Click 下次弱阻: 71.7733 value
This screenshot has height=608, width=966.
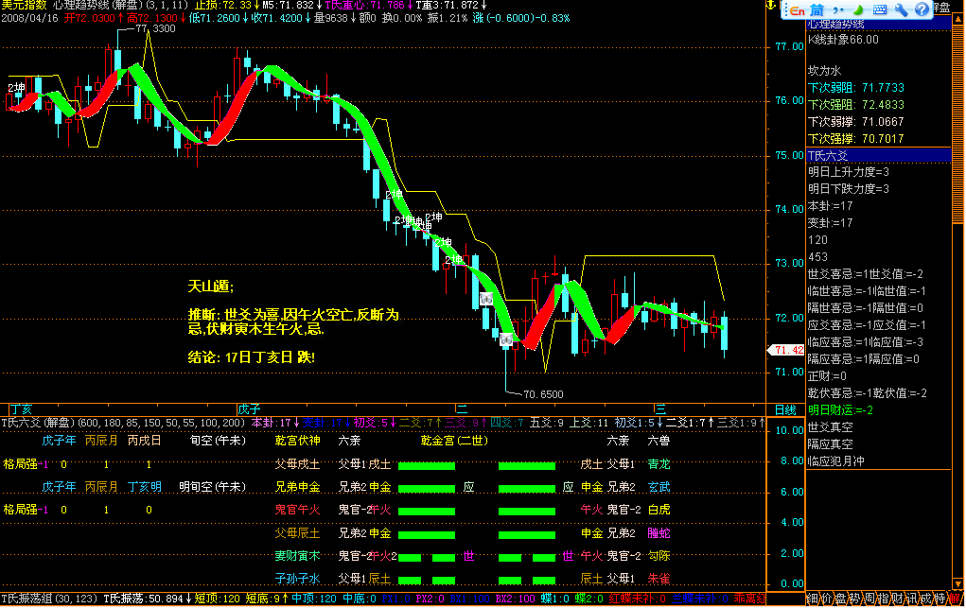[x=855, y=88]
